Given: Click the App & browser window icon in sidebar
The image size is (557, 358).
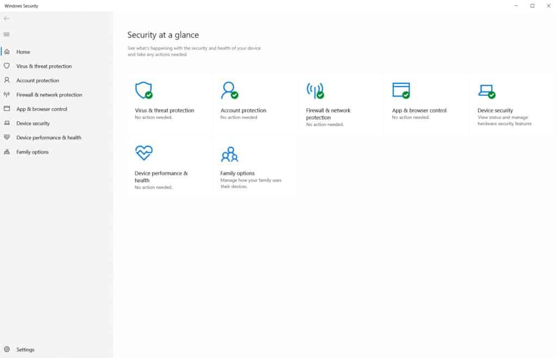Looking at the screenshot, I should (7, 109).
